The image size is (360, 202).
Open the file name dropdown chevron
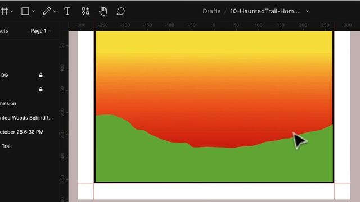[308, 11]
